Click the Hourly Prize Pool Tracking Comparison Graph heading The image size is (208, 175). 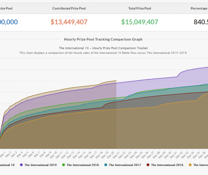click(x=103, y=39)
